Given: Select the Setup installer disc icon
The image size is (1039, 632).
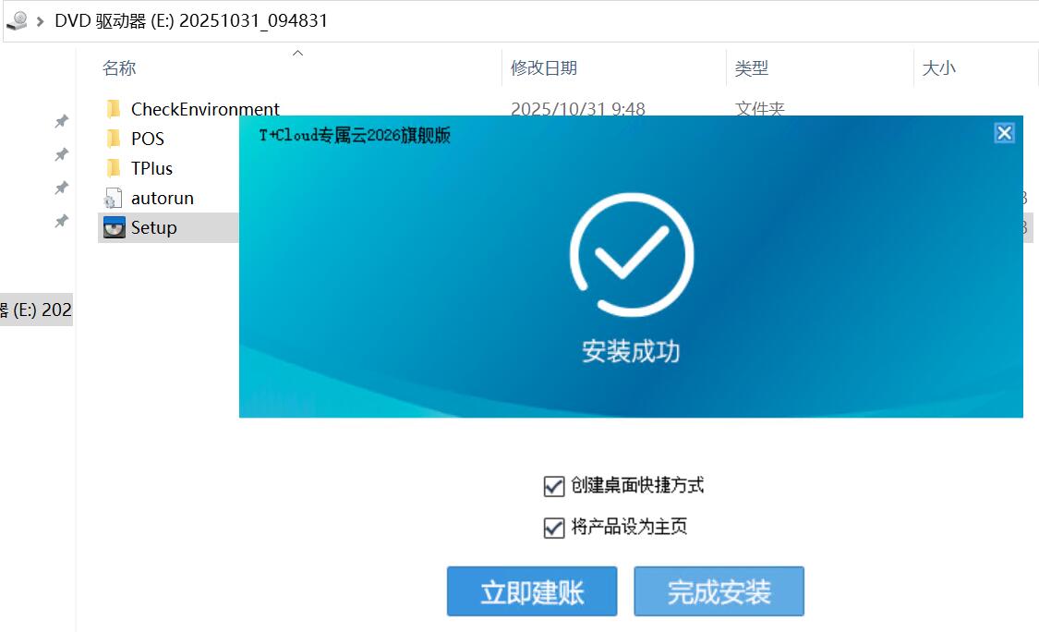Looking at the screenshot, I should 114,227.
